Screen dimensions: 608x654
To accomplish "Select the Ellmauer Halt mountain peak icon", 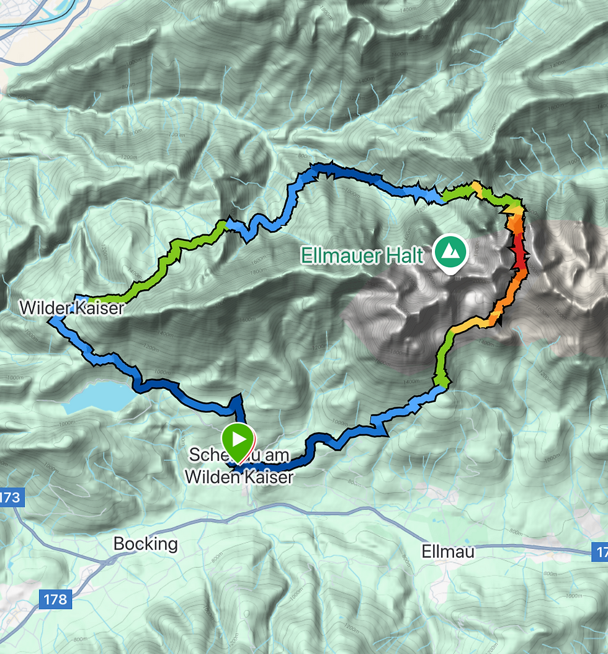I will pyautogui.click(x=450, y=253).
